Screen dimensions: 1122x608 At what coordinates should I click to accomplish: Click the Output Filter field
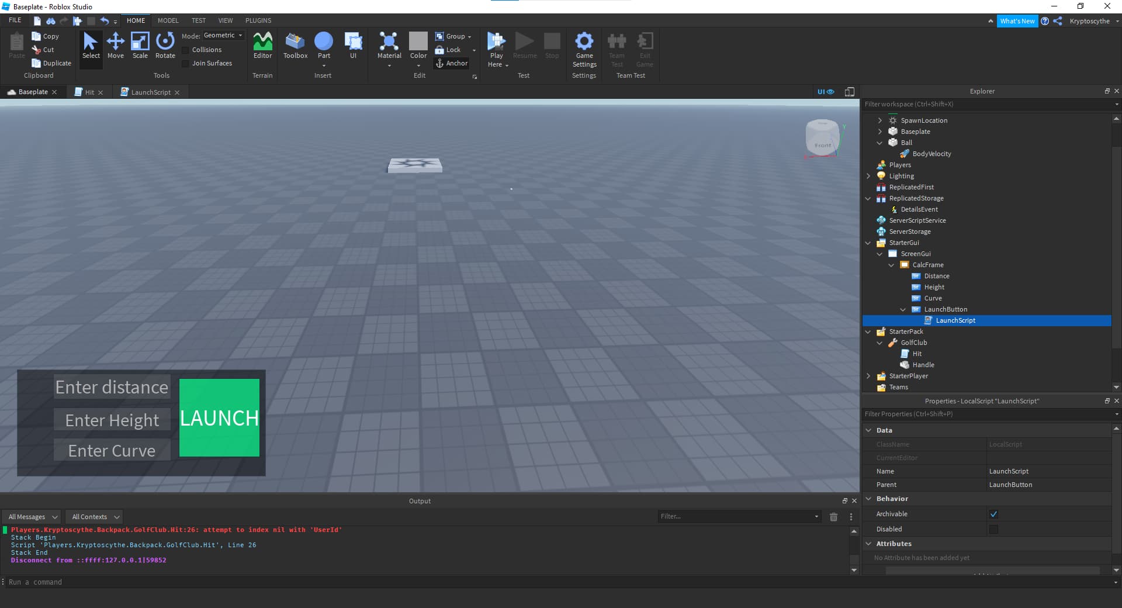[739, 517]
